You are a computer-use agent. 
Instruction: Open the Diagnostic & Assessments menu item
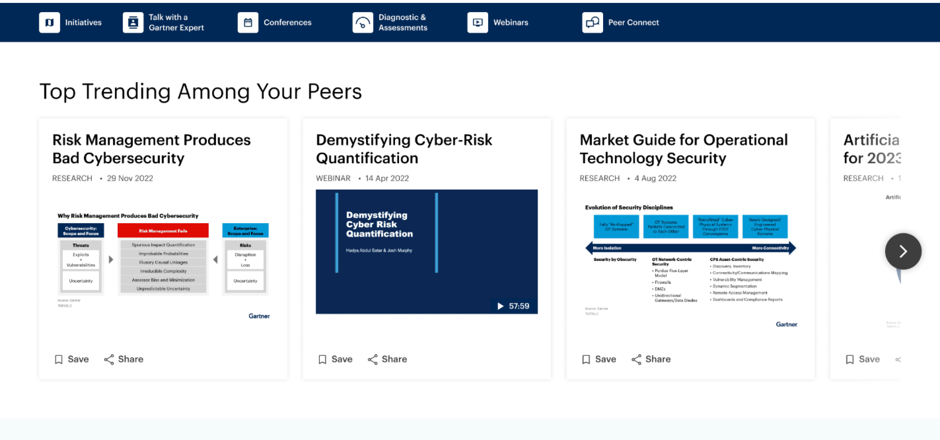coord(403,23)
